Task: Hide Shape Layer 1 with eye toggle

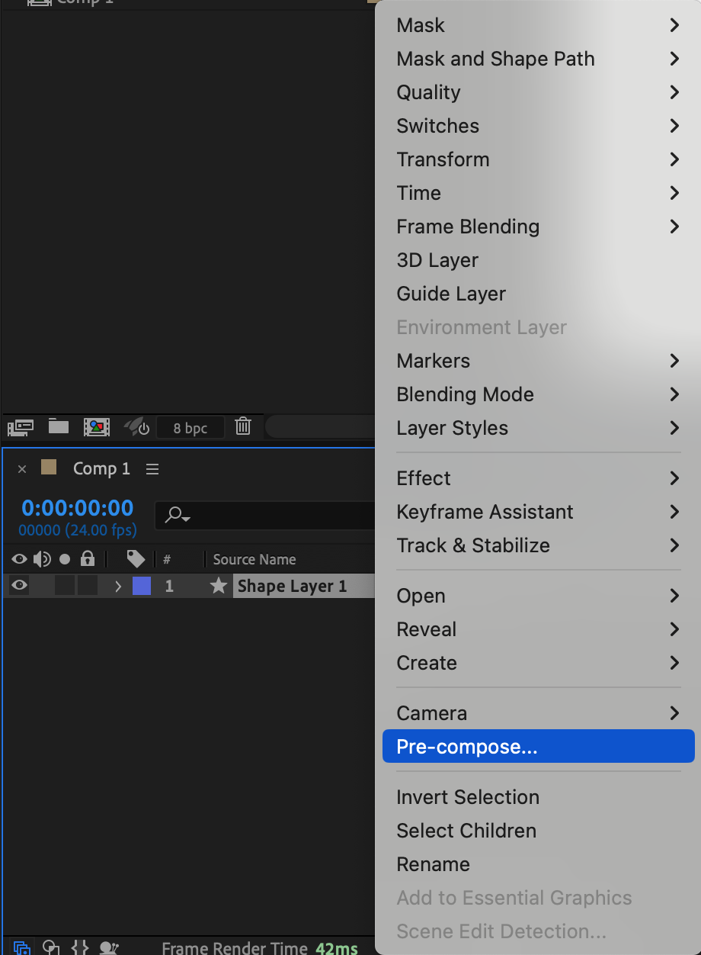Action: (19, 586)
